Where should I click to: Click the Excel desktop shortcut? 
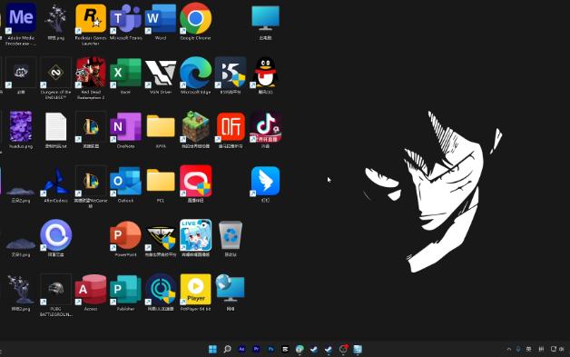coord(125,75)
